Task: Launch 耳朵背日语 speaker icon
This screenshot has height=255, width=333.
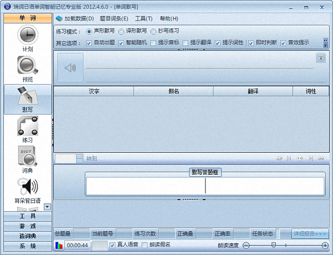Action: (27, 187)
